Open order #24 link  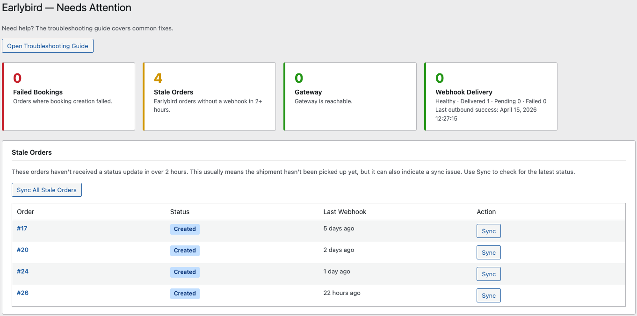click(x=22, y=272)
